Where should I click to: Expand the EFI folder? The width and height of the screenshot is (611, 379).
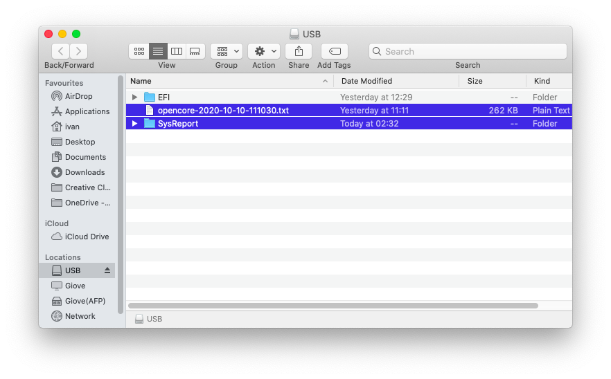pyautogui.click(x=134, y=97)
